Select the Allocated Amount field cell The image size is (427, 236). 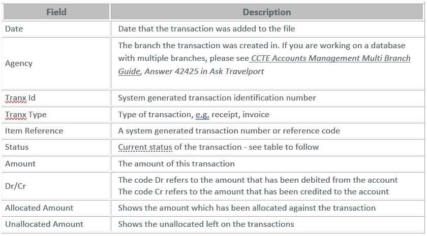pyautogui.click(x=56, y=208)
